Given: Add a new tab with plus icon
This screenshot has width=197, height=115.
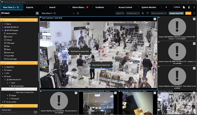Looking at the screenshot, I should 166,7.
